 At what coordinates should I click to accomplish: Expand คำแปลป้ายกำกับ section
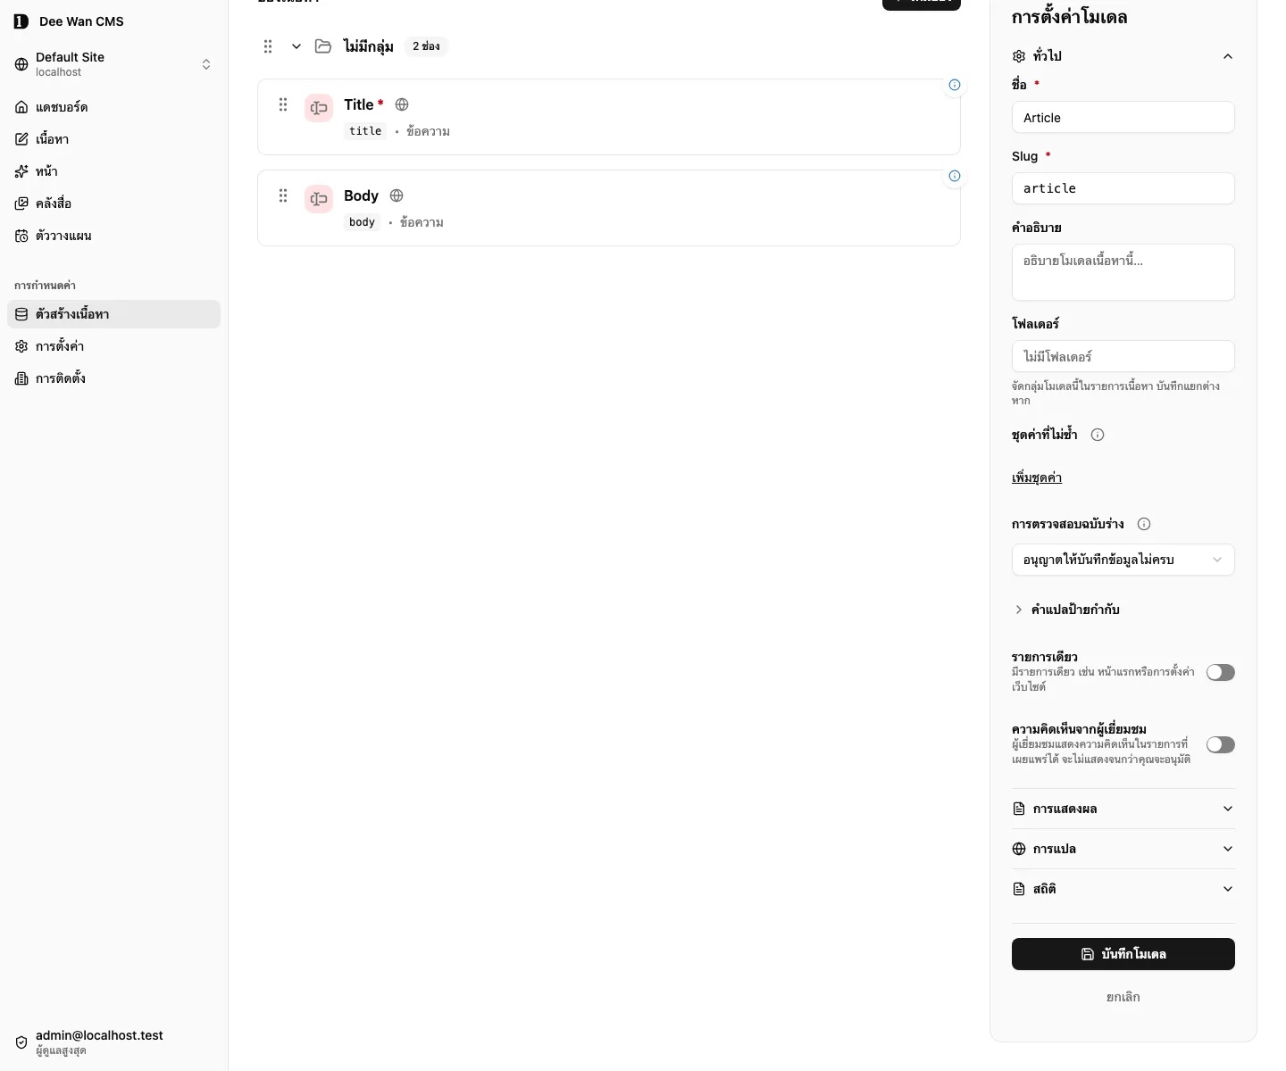click(x=1067, y=610)
